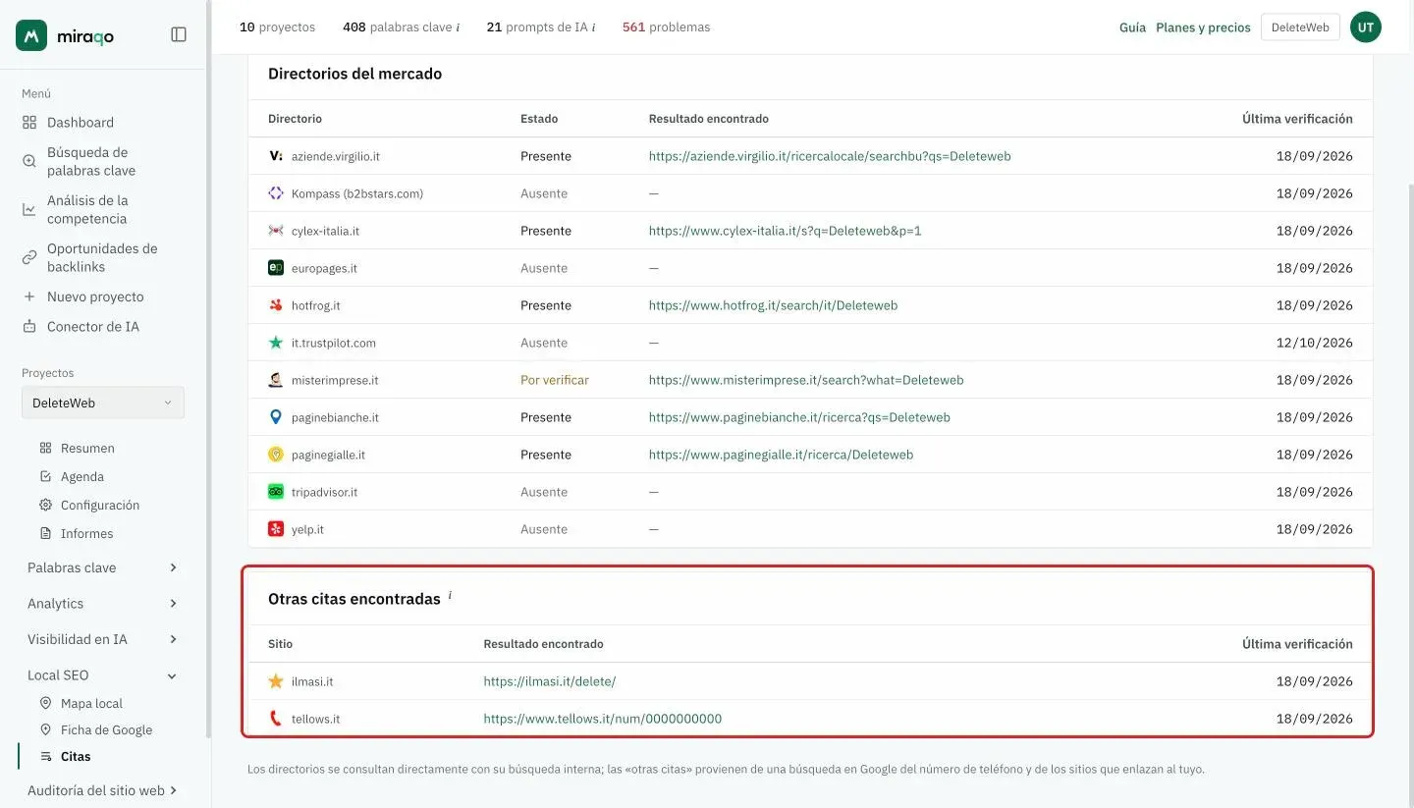This screenshot has height=808, width=1414.
Task: Click the 'Por verificar' status for misterimprese.it
Action: coord(555,380)
